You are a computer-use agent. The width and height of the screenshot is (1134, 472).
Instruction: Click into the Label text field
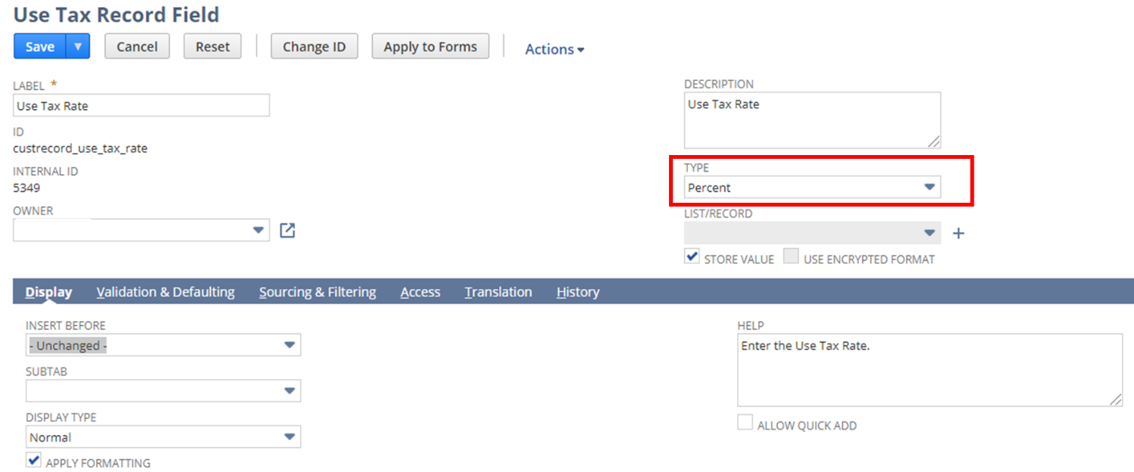pyautogui.click(x=141, y=106)
